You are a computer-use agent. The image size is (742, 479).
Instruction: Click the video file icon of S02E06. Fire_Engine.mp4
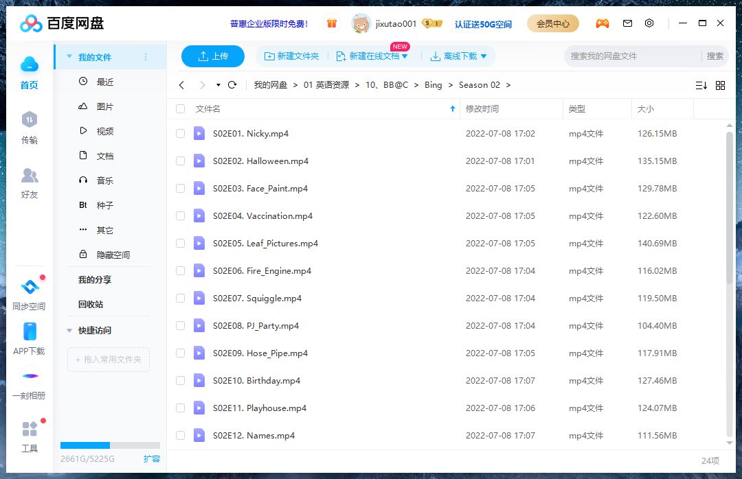pos(199,270)
